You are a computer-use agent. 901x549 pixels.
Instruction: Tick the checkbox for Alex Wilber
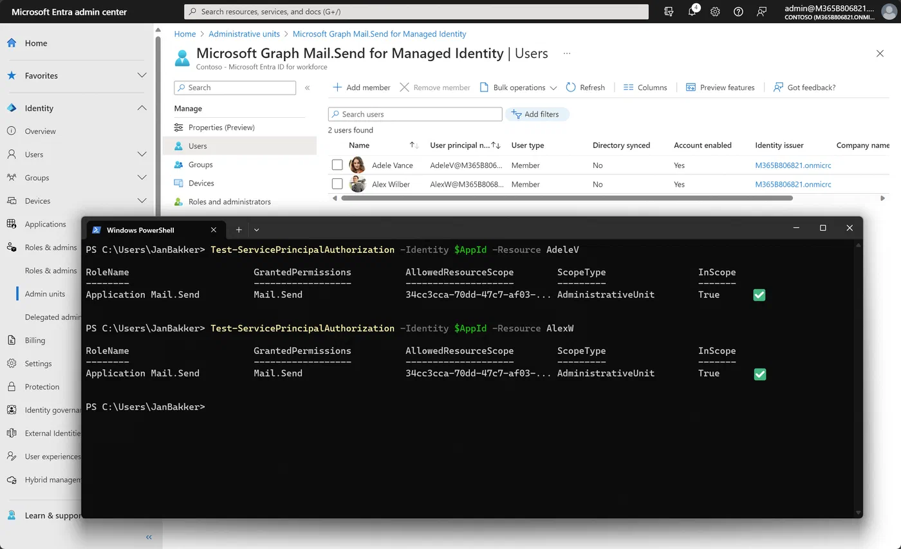(337, 184)
